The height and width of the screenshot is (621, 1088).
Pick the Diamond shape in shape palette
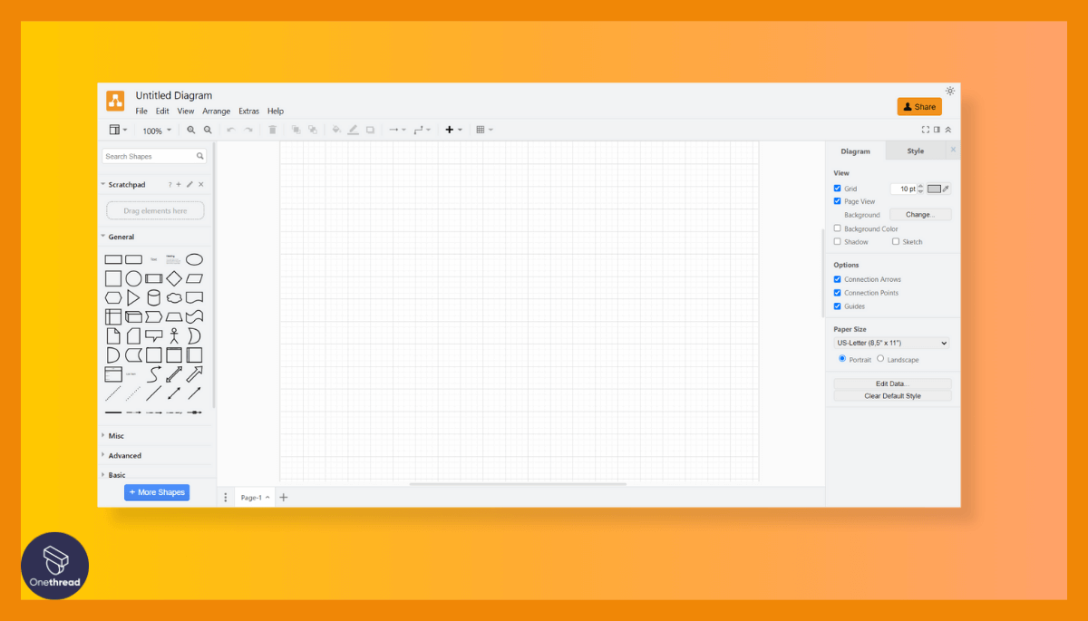pos(175,277)
